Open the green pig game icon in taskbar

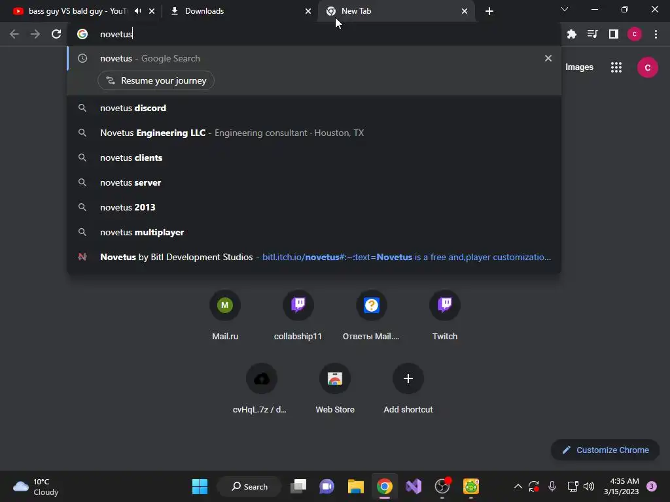pyautogui.click(x=471, y=486)
